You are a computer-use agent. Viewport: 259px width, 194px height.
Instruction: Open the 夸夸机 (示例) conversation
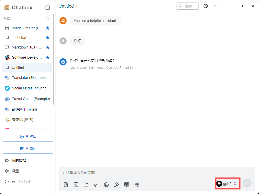(x=27, y=120)
